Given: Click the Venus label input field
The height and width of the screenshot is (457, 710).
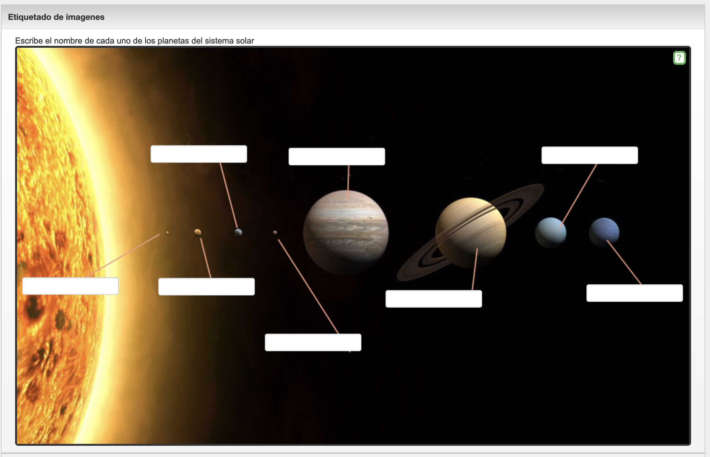Looking at the screenshot, I should tap(206, 287).
